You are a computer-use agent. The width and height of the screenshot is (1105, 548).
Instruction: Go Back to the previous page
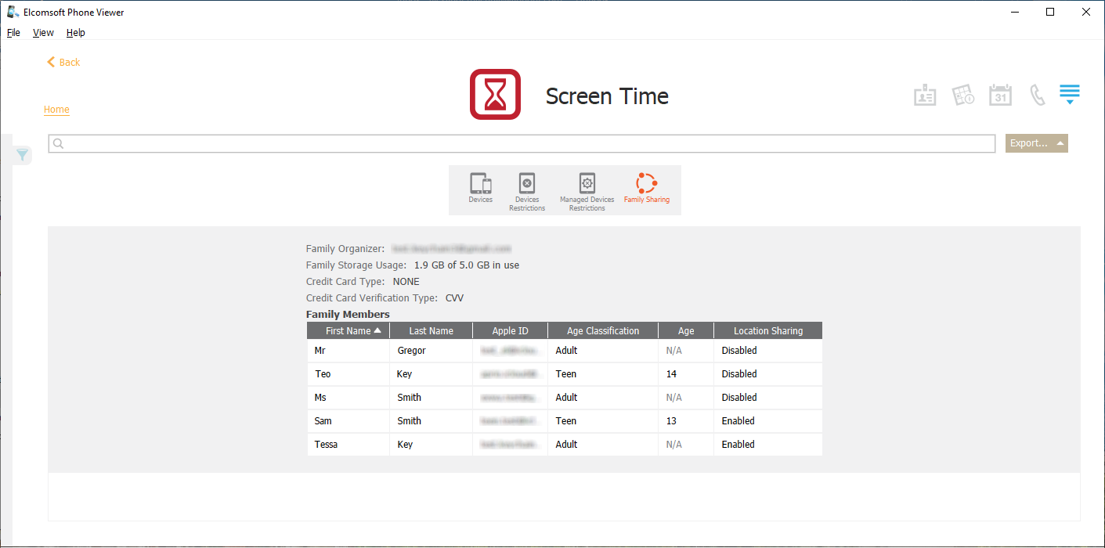click(63, 62)
